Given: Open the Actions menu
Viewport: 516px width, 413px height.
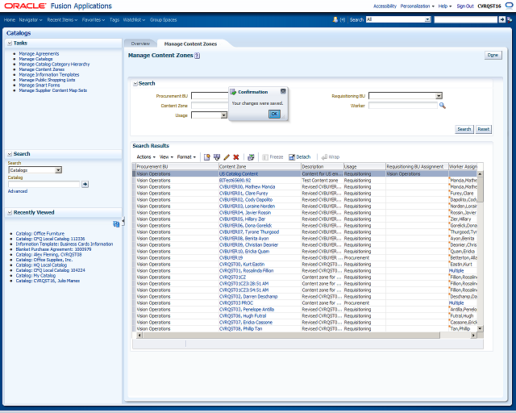Looking at the screenshot, I should pyautogui.click(x=146, y=157).
